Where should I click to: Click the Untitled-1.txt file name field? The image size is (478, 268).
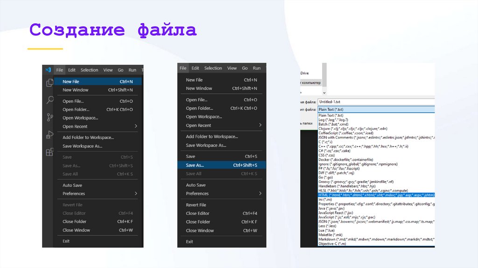tap(376, 102)
